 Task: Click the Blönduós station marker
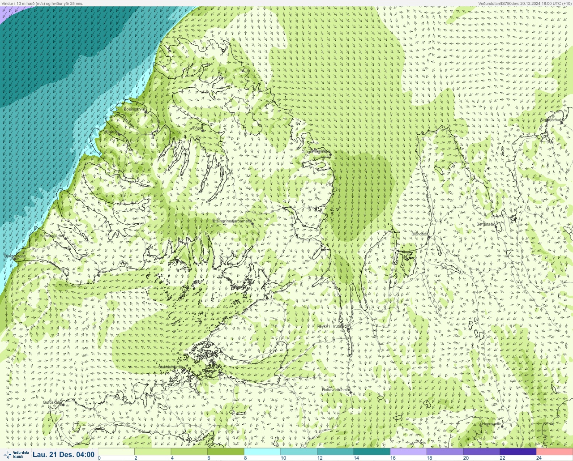coord(429,237)
